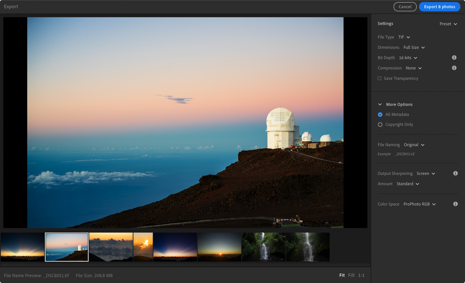Click the Compression info icon
The width and height of the screenshot is (465, 283).
(x=454, y=68)
